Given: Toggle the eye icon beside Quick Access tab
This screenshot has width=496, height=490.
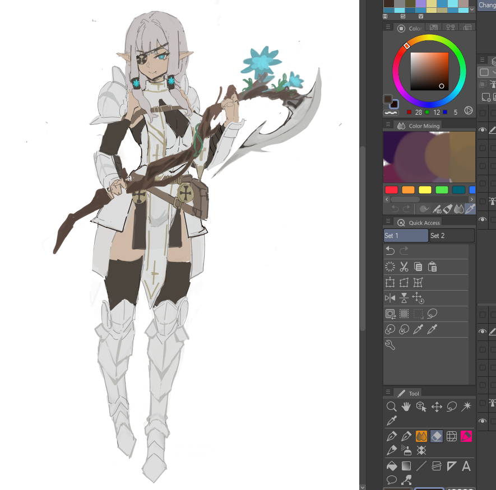Looking at the screenshot, I should tap(483, 219).
